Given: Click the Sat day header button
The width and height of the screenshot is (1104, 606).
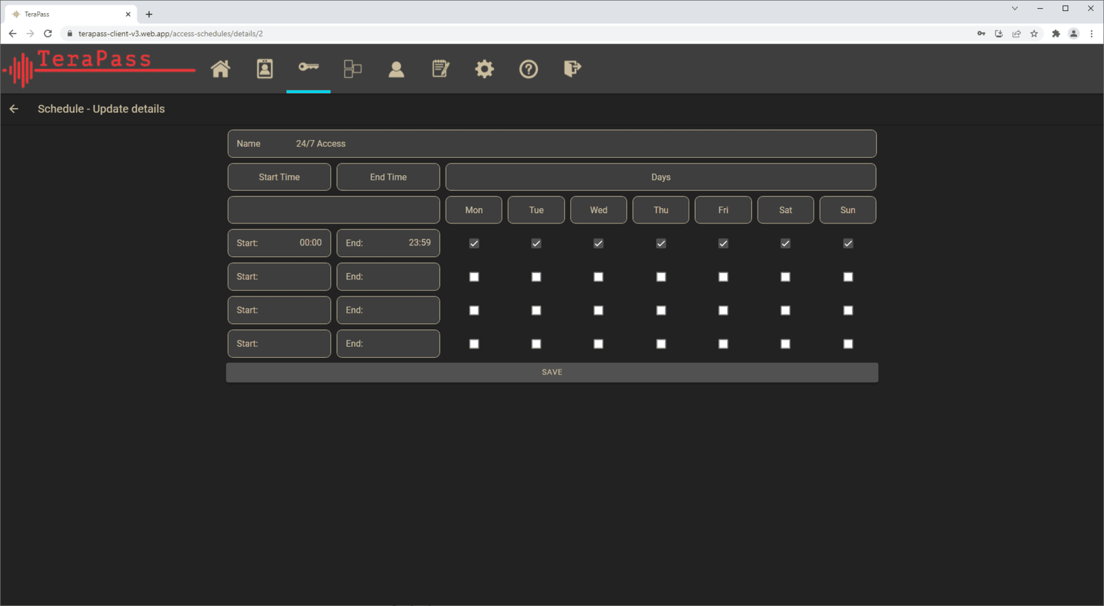Looking at the screenshot, I should click(x=785, y=210).
